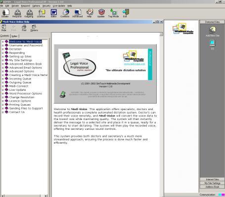Click the Detected Sites panel button

tap(212, 22)
